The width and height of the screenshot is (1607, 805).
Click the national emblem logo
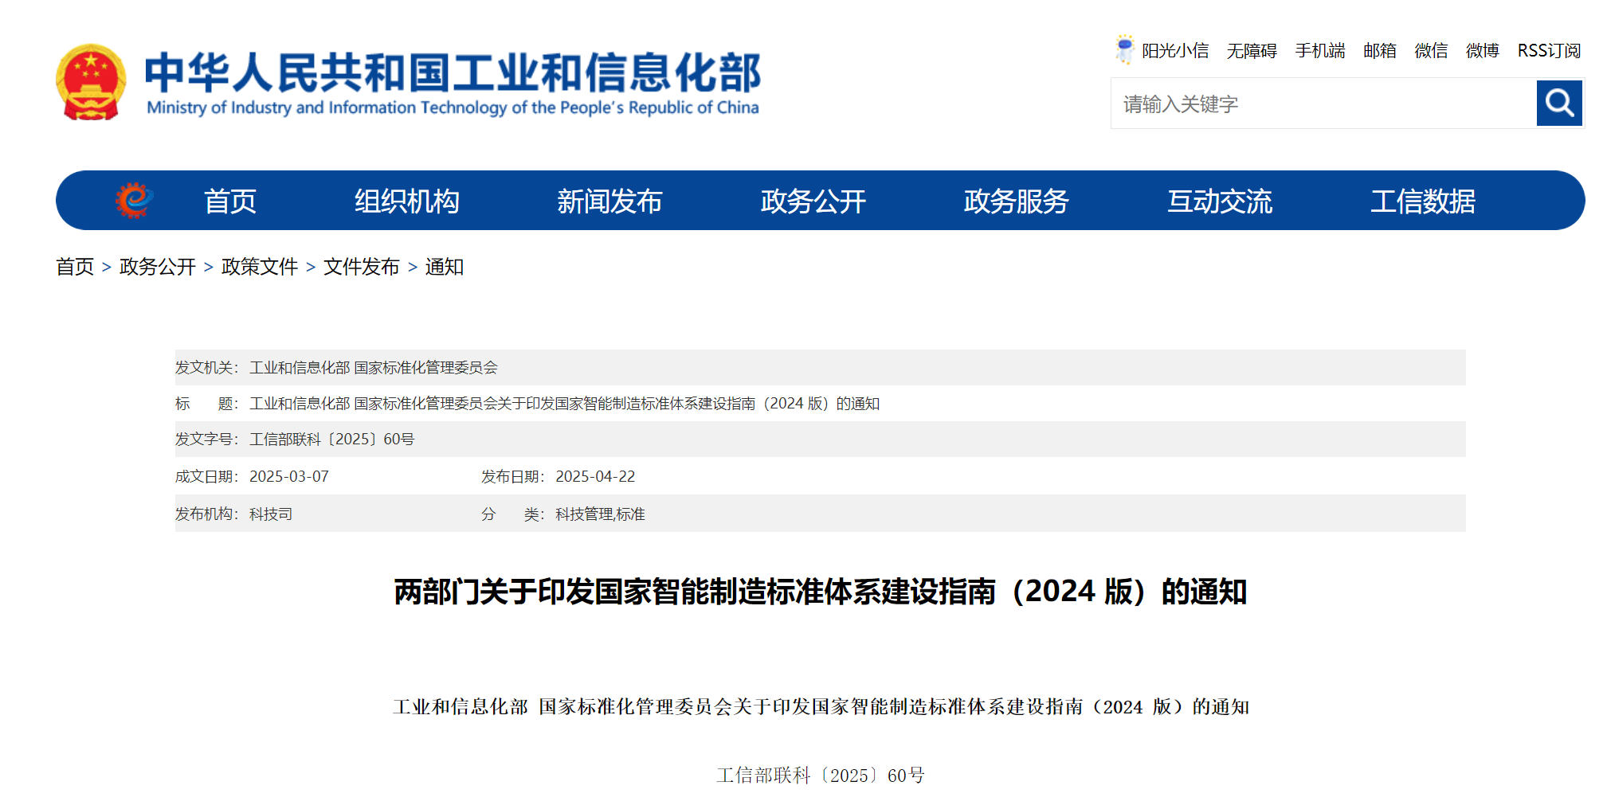coord(90,82)
